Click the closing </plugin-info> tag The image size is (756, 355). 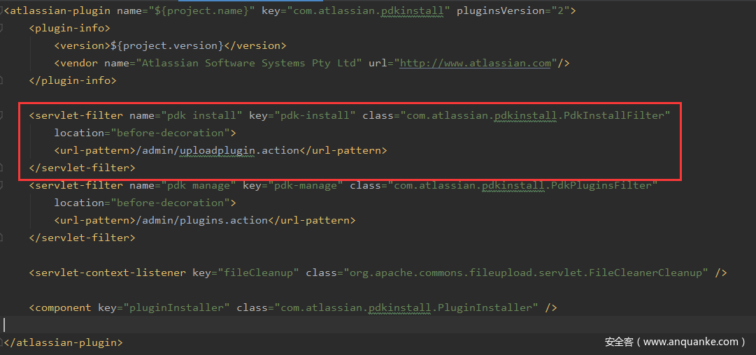tap(73, 80)
